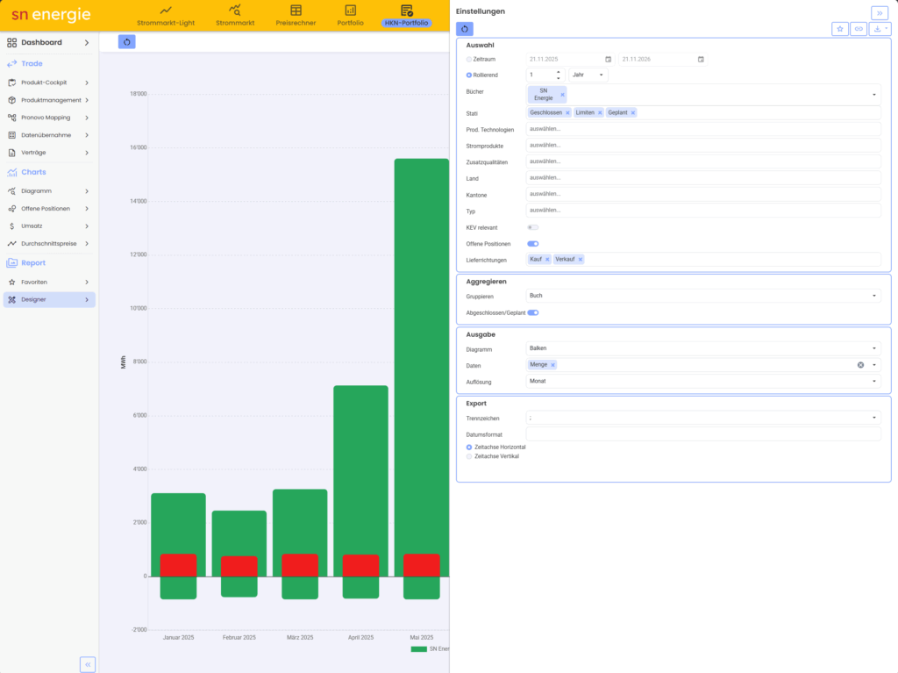
Task: Click the Offene Positionen sidebar icon
Action: pyautogui.click(x=12, y=209)
